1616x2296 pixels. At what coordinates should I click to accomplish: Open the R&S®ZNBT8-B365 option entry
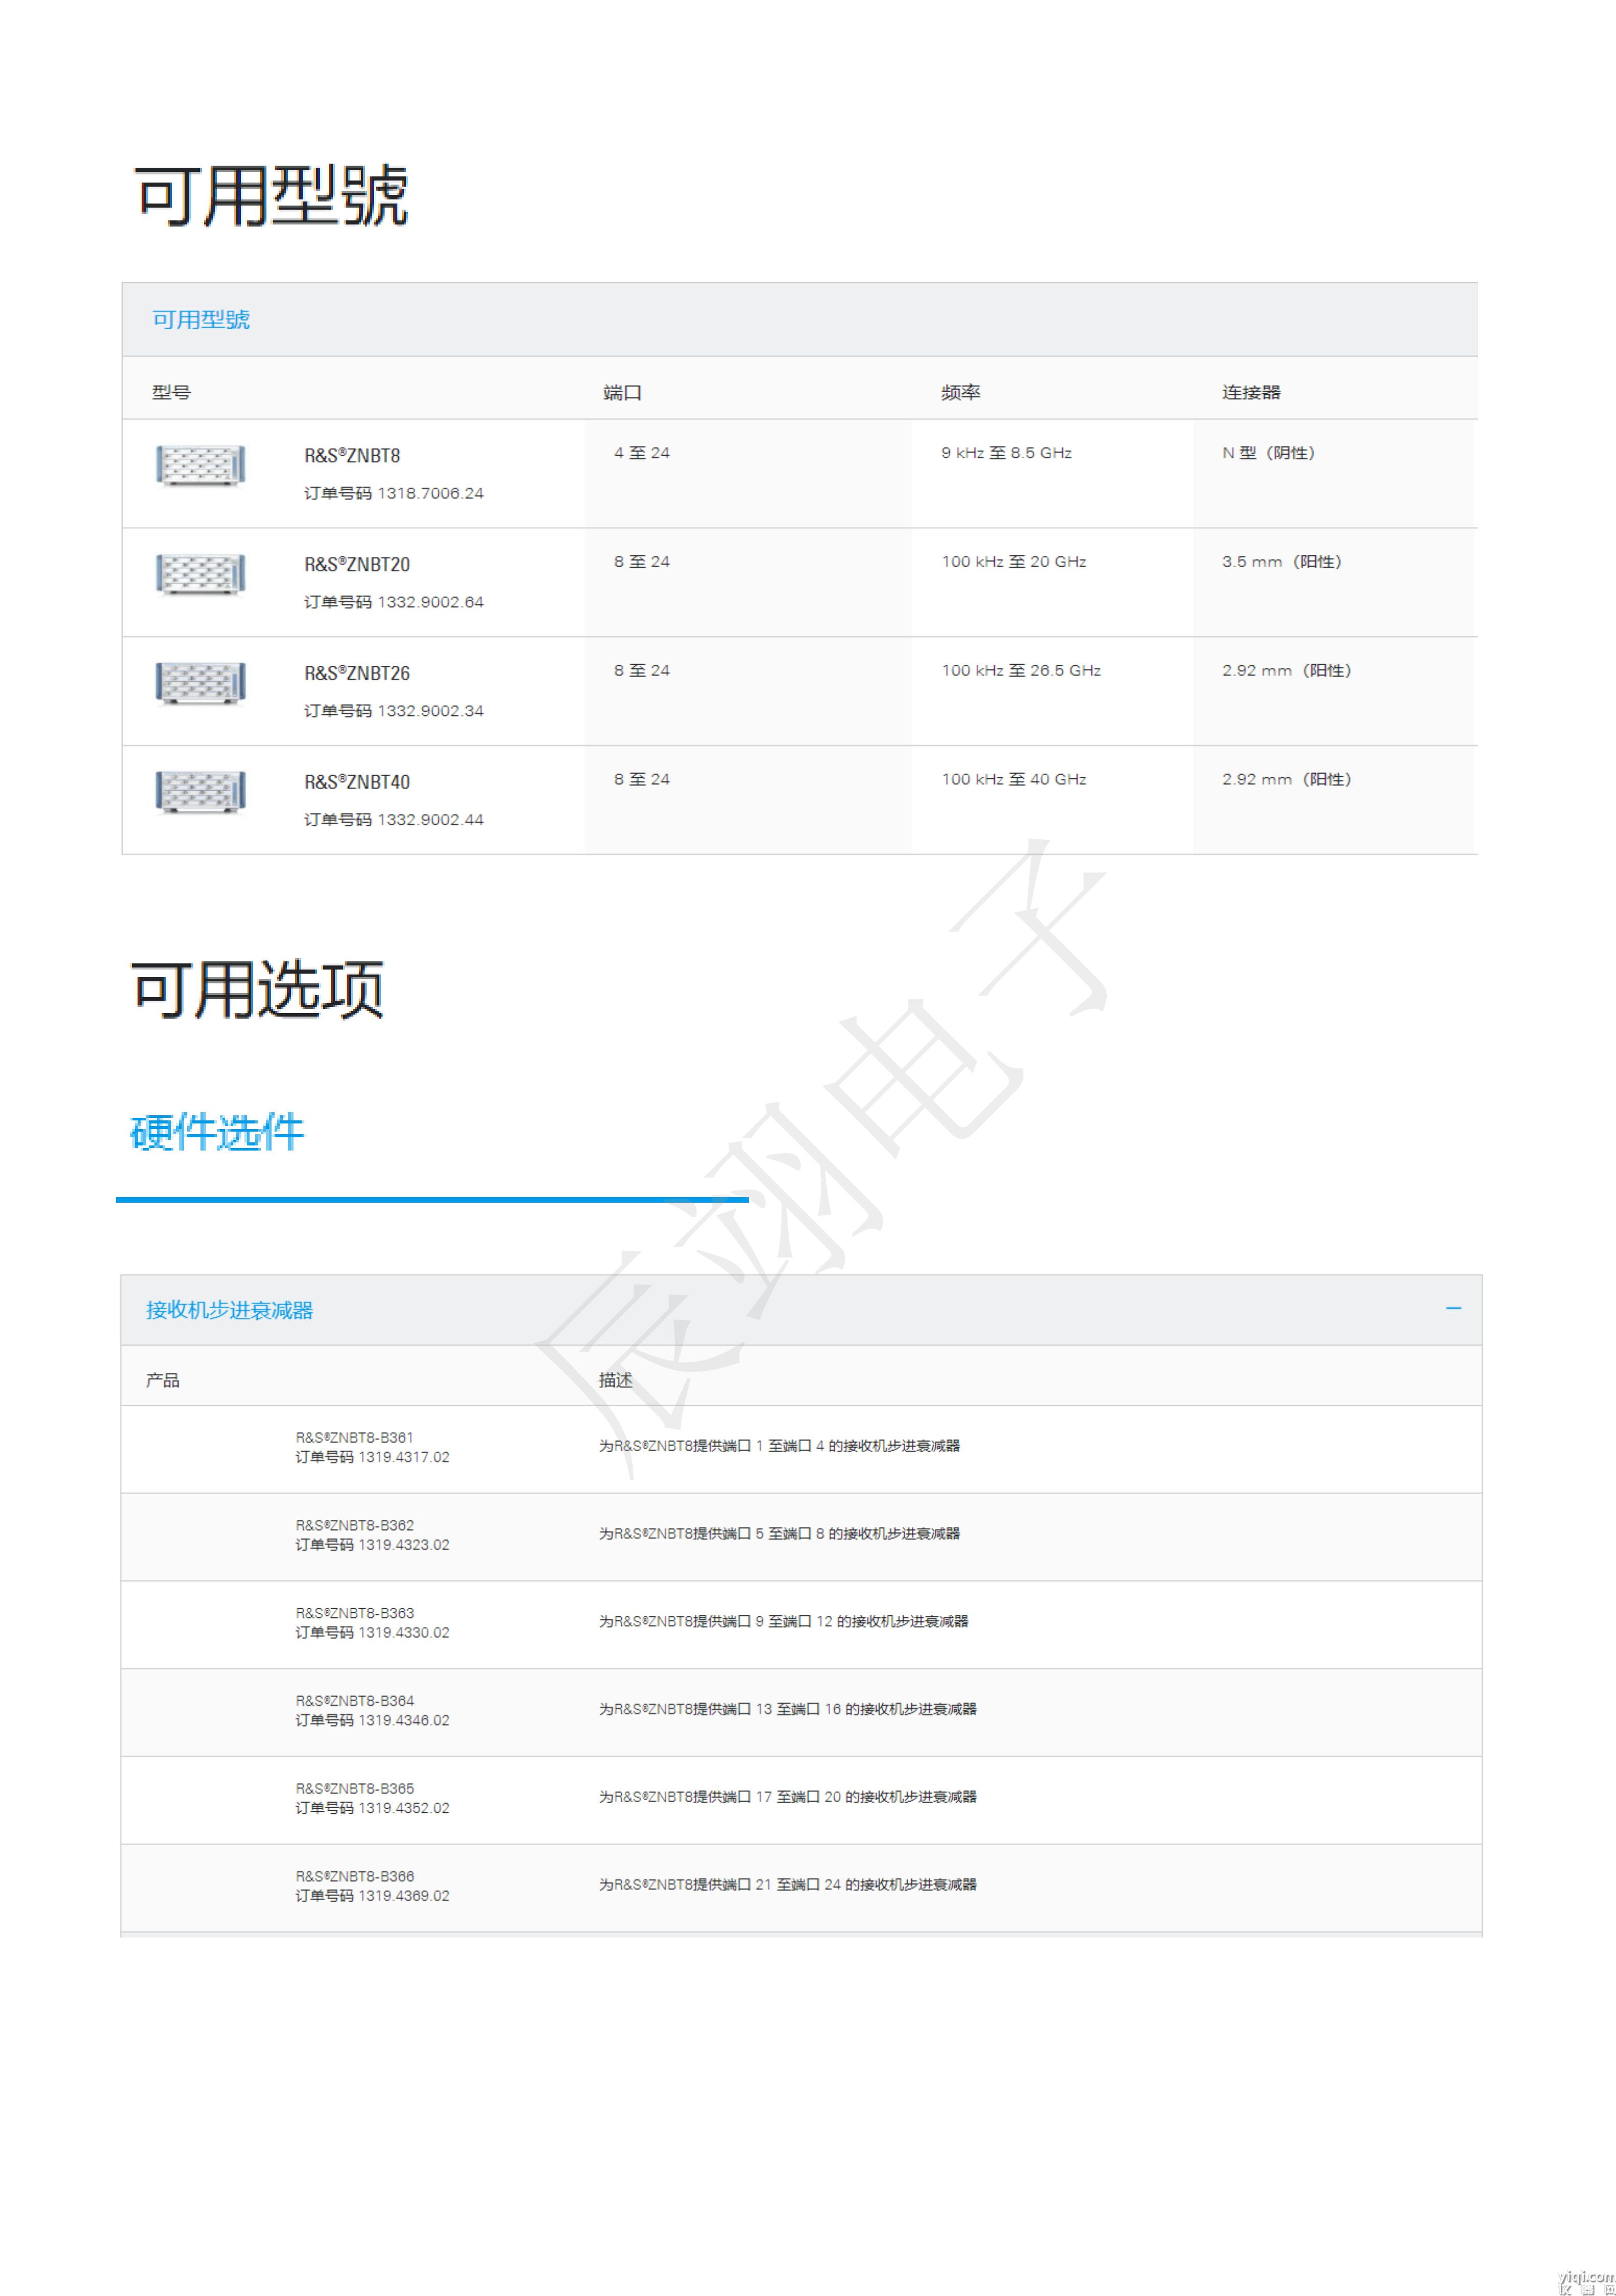coord(354,1789)
